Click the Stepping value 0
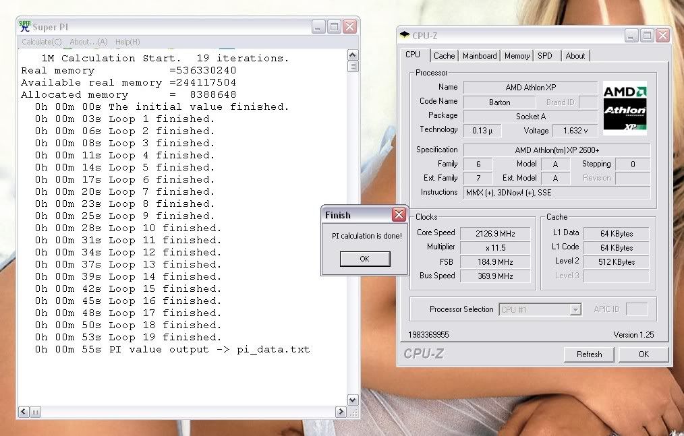 (x=633, y=164)
